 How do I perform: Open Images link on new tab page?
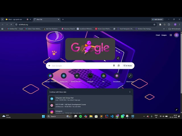(x=164, y=35)
